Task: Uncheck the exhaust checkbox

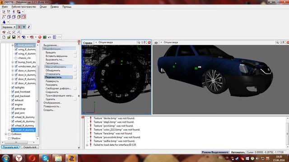Action: [13, 100]
